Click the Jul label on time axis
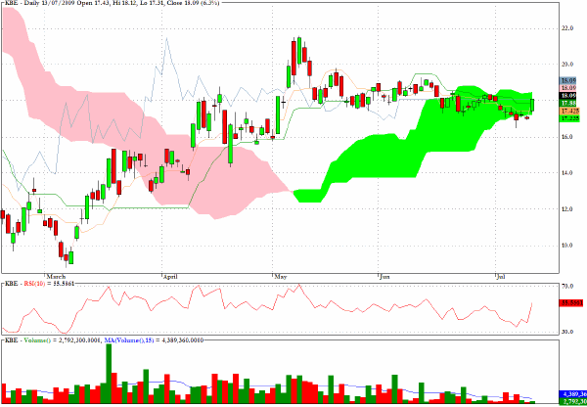 501,277
